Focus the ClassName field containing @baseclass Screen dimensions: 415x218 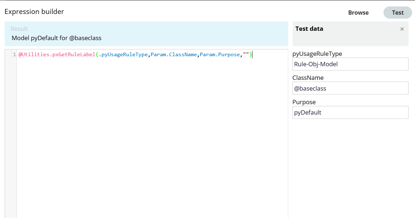(x=350, y=88)
